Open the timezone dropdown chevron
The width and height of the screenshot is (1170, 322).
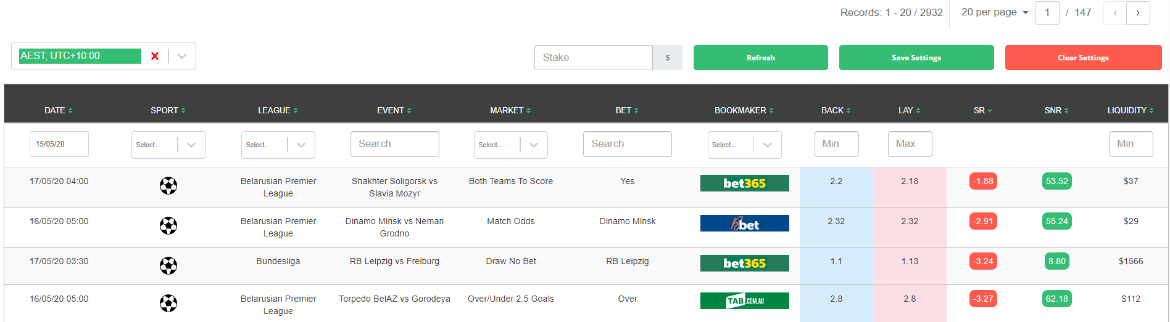[x=182, y=56]
